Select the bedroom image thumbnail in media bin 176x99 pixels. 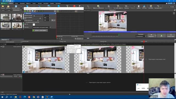coord(17,25)
